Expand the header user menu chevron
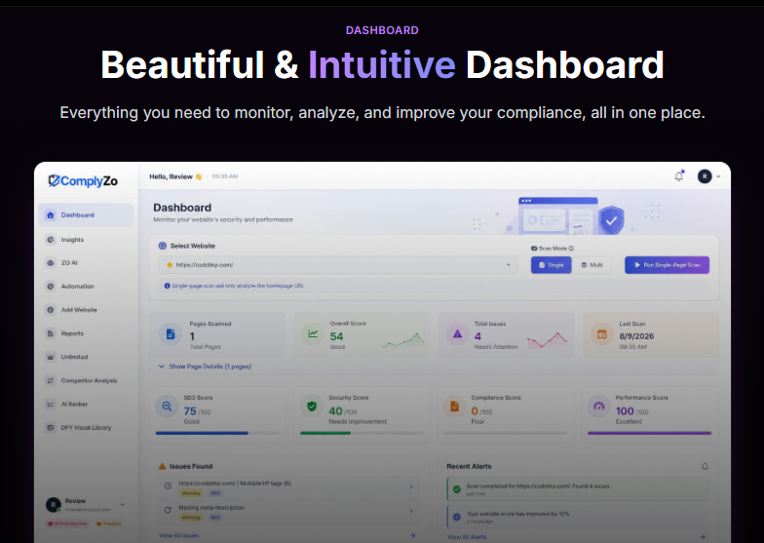 click(718, 176)
